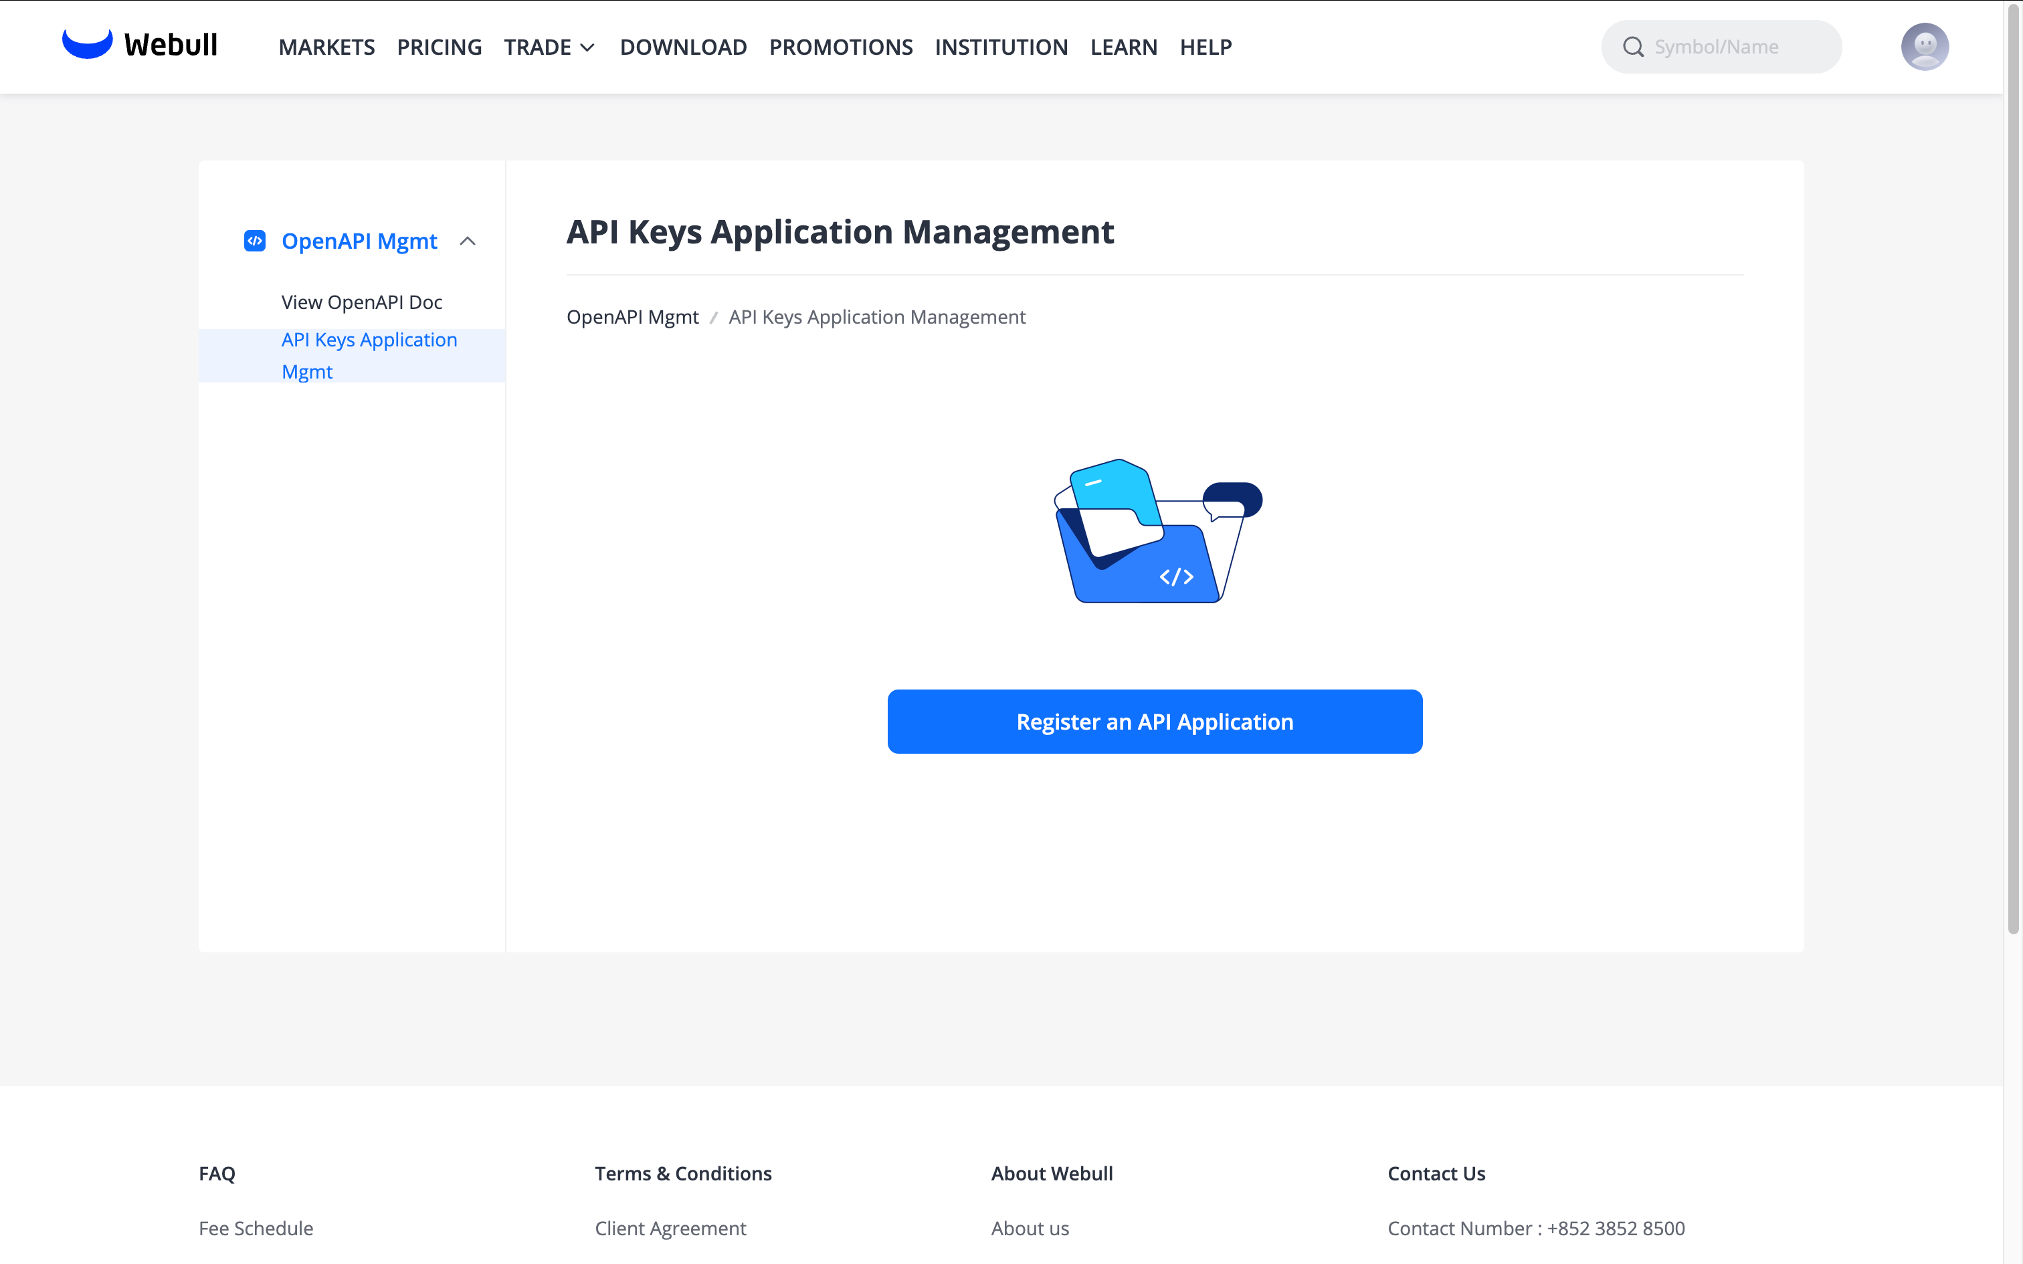This screenshot has height=1264, width=2023.
Task: Click the folder illustration image
Action: click(x=1157, y=531)
